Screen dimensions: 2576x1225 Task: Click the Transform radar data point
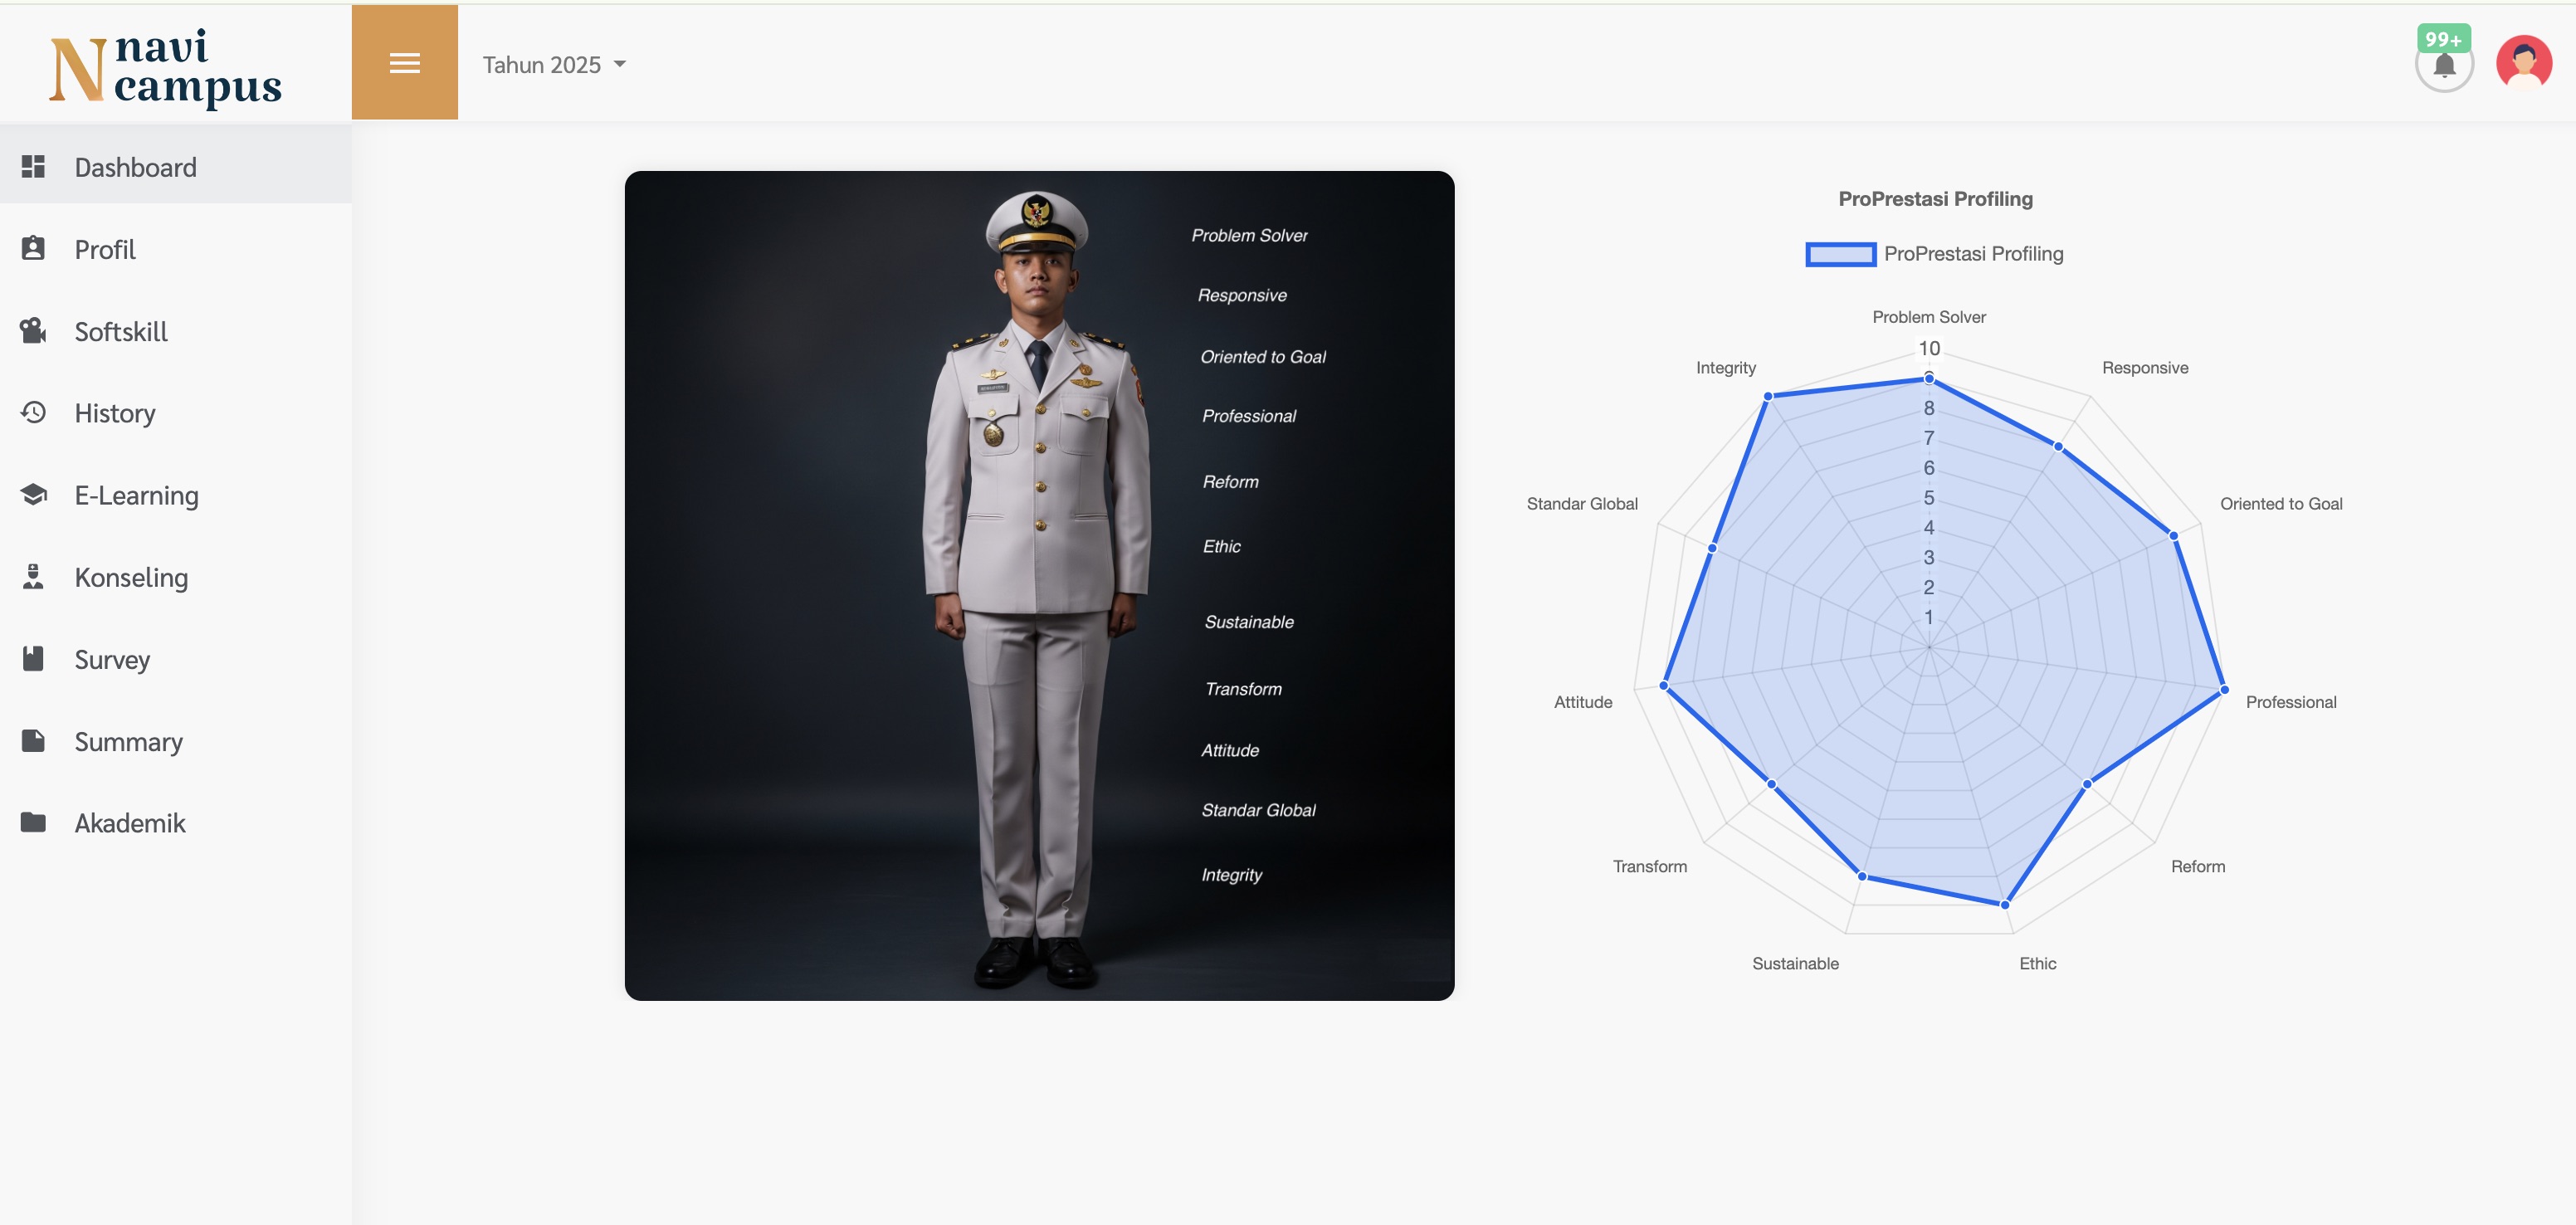[x=1771, y=784]
